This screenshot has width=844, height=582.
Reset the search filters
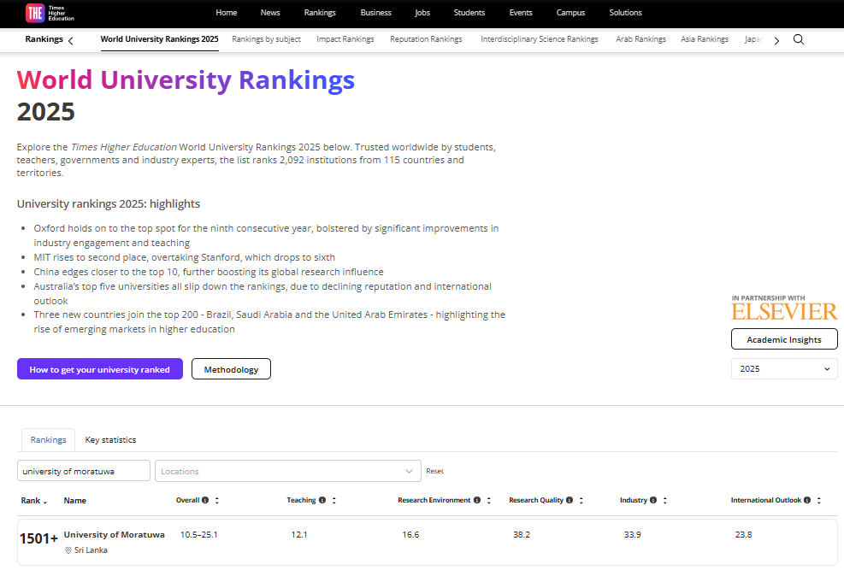point(434,471)
